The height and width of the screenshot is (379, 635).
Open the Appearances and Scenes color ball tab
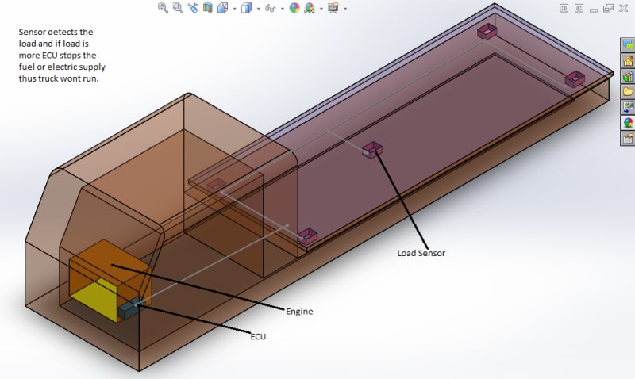tap(628, 123)
